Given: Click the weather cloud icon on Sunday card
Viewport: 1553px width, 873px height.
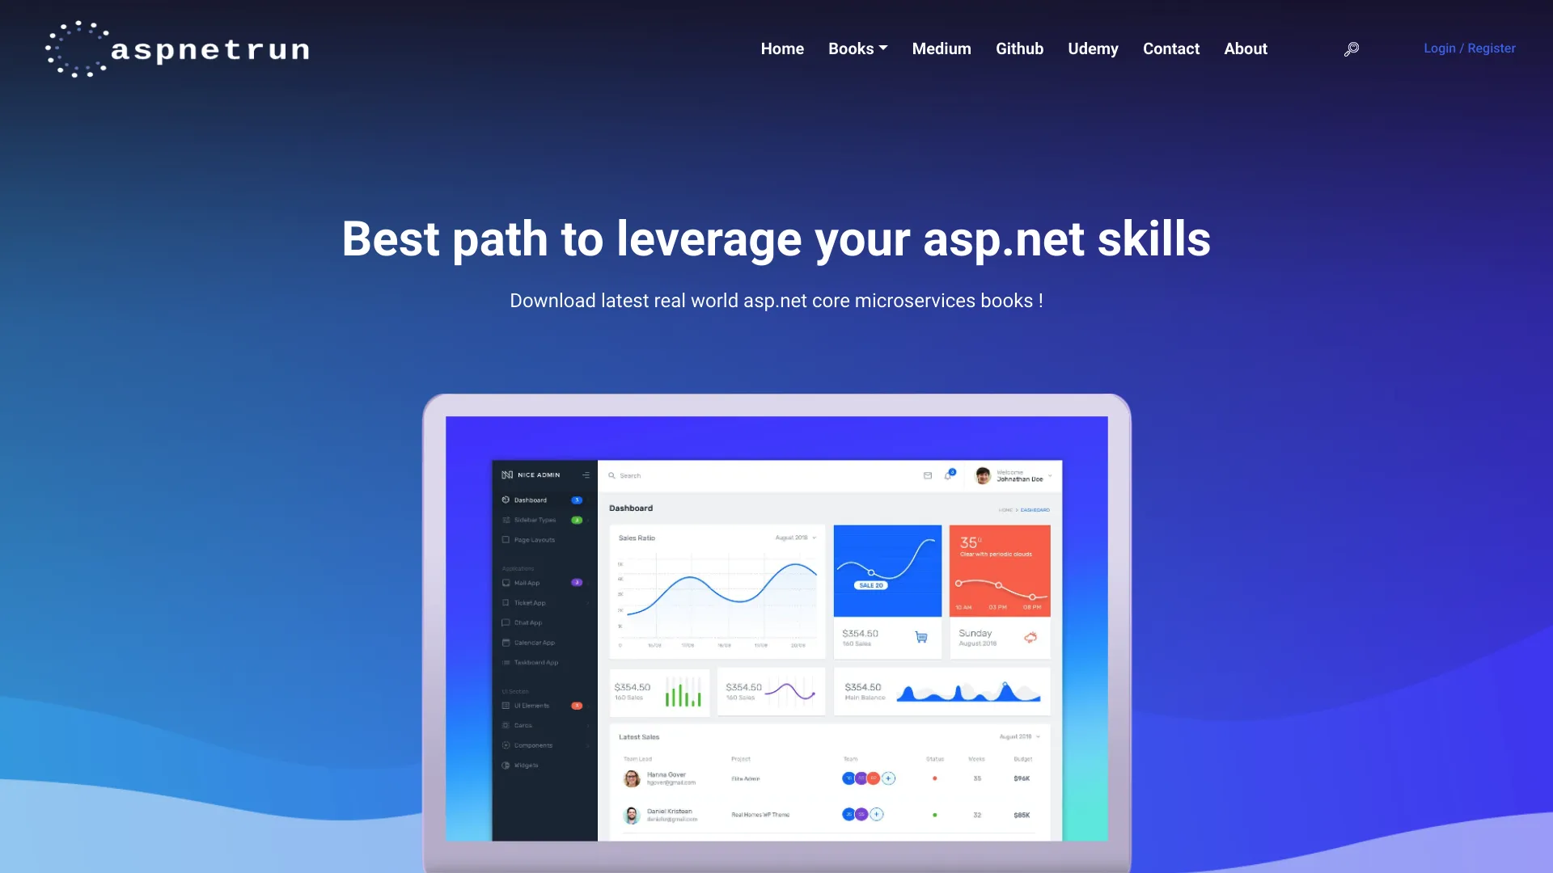Looking at the screenshot, I should (1030, 638).
